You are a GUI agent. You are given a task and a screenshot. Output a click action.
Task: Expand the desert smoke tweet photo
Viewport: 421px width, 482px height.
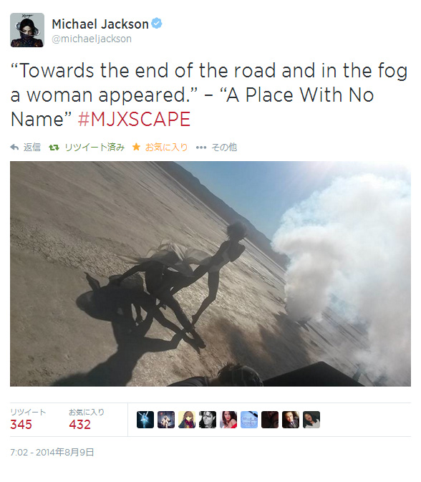210,274
